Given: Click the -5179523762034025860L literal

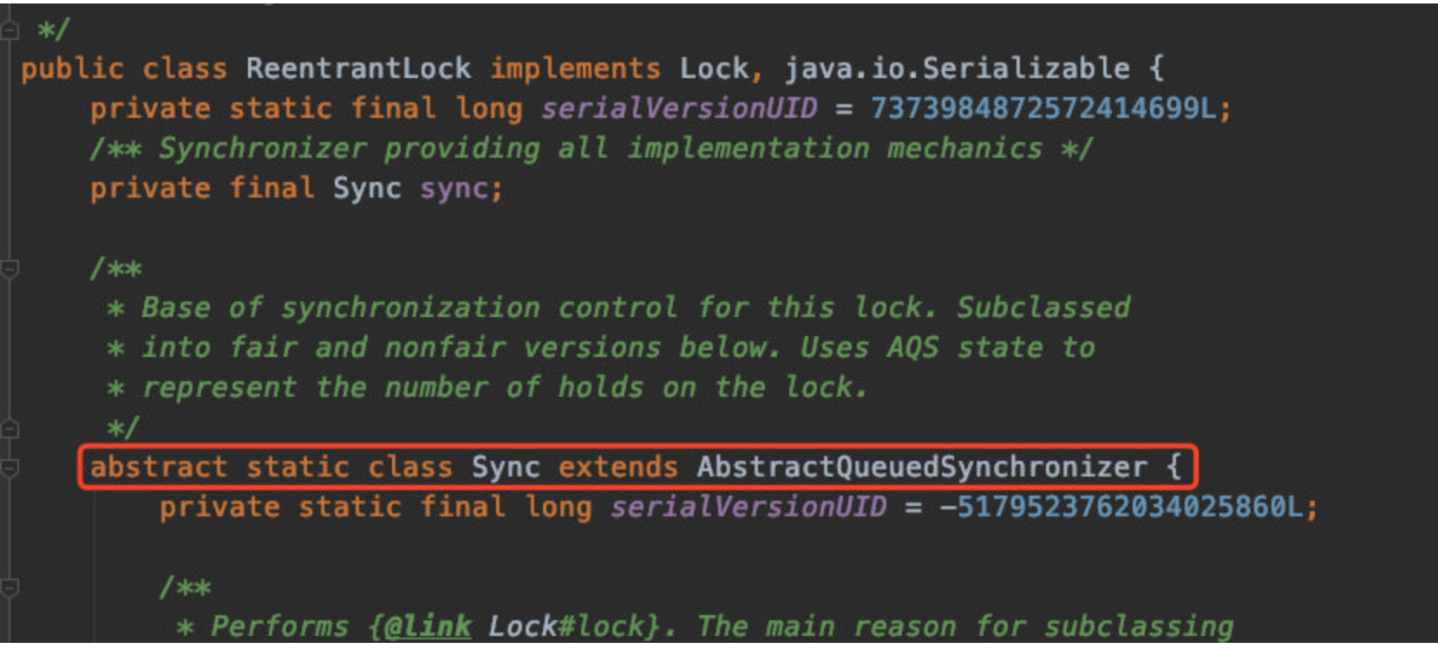Looking at the screenshot, I should [x=1121, y=508].
